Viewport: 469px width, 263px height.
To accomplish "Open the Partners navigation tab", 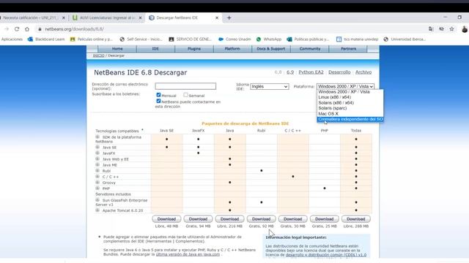I will point(348,49).
